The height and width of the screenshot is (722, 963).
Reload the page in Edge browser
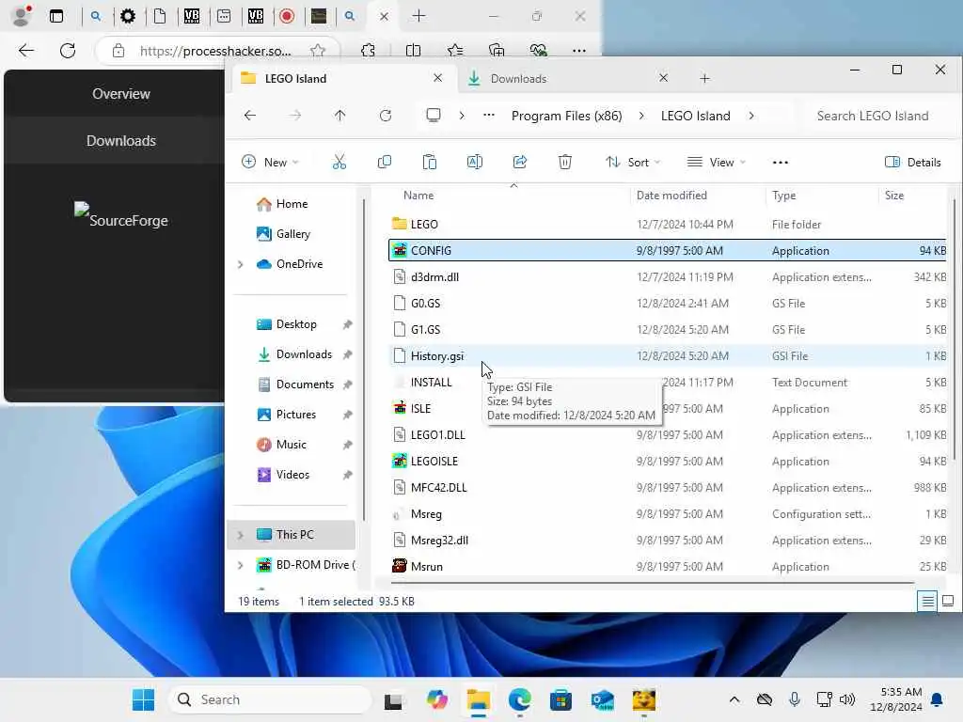pos(68,51)
